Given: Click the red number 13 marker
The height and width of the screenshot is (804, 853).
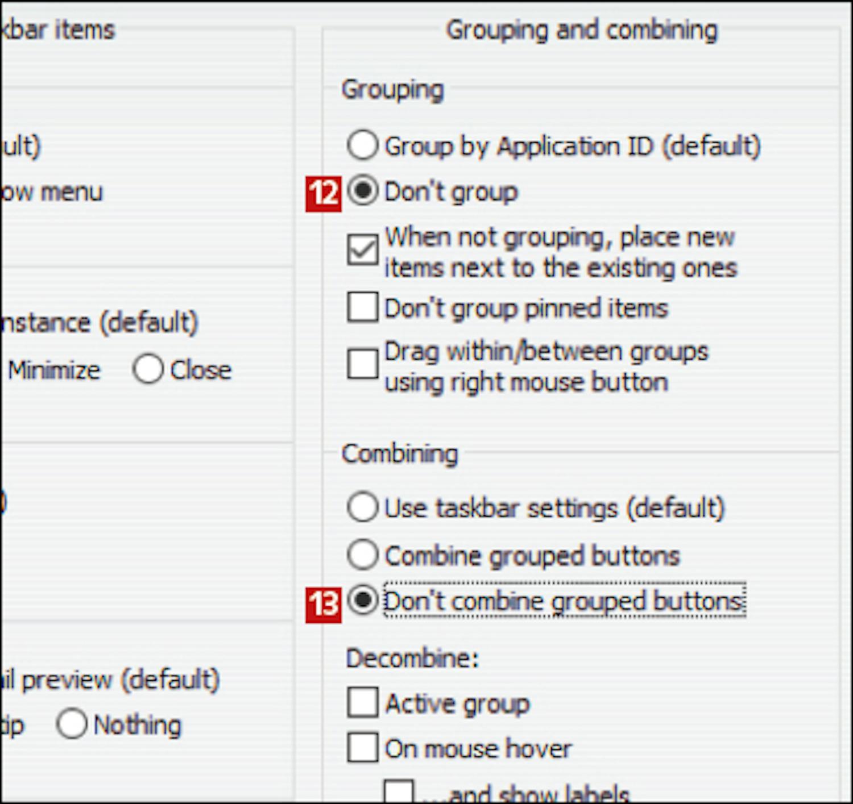Looking at the screenshot, I should point(323,605).
